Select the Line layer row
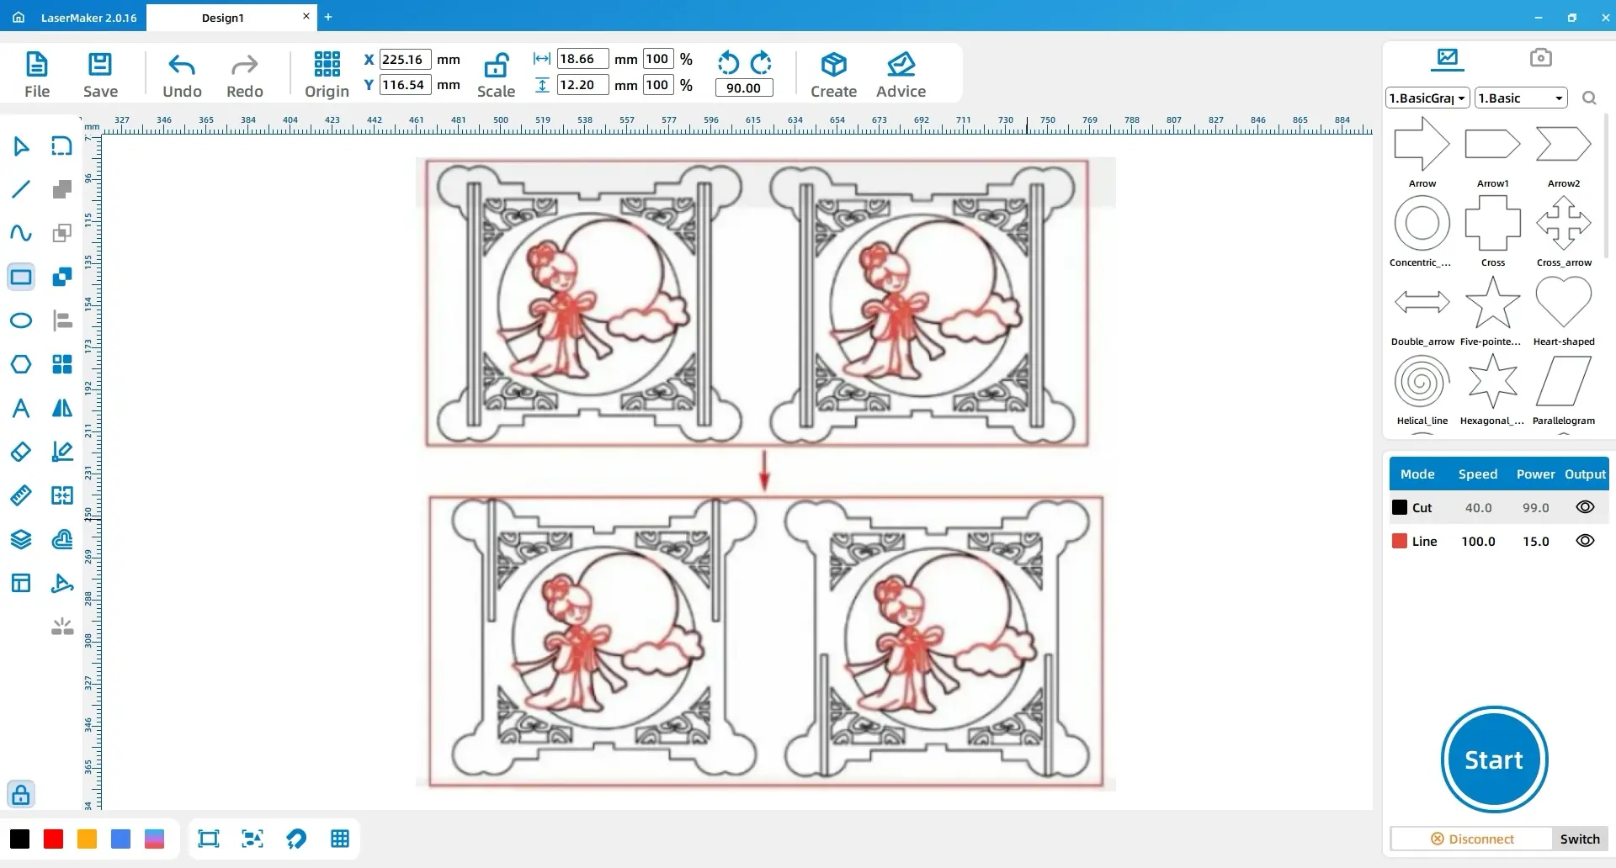 pyautogui.click(x=1498, y=541)
